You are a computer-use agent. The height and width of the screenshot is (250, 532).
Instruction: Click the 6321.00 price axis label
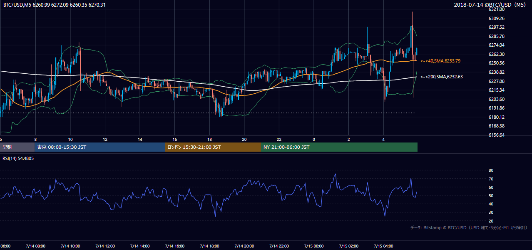point(496,9)
